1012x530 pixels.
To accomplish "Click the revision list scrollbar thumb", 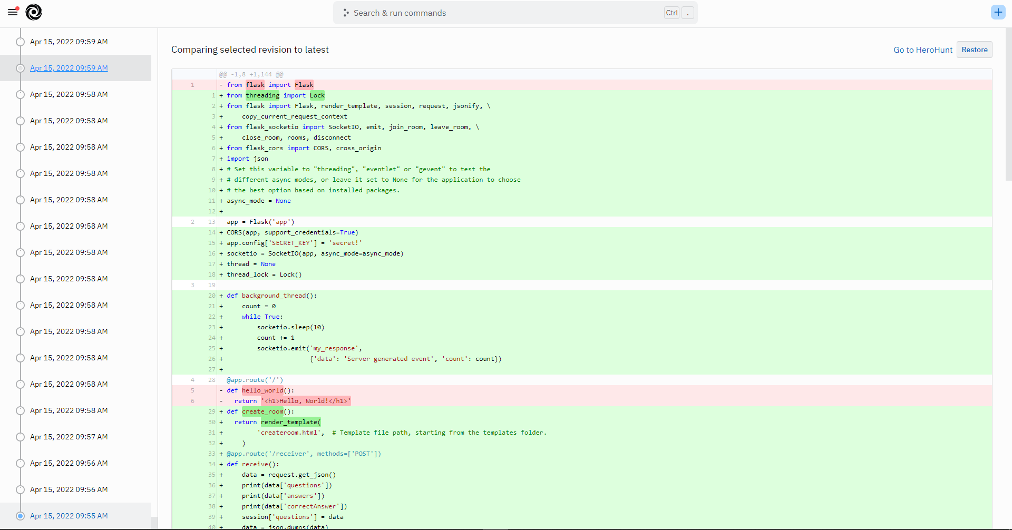I will (x=154, y=523).
